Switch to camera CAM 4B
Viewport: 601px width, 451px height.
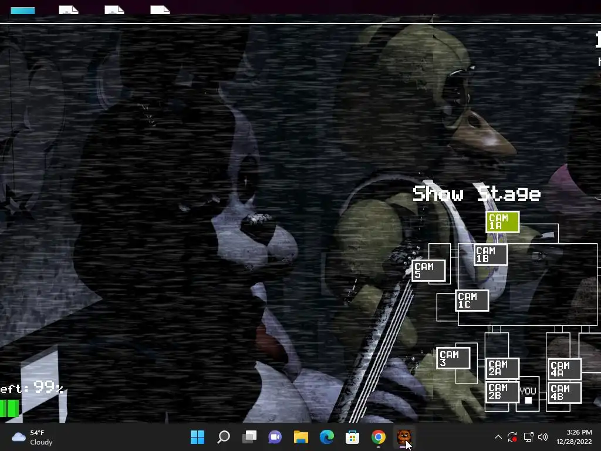point(565,393)
